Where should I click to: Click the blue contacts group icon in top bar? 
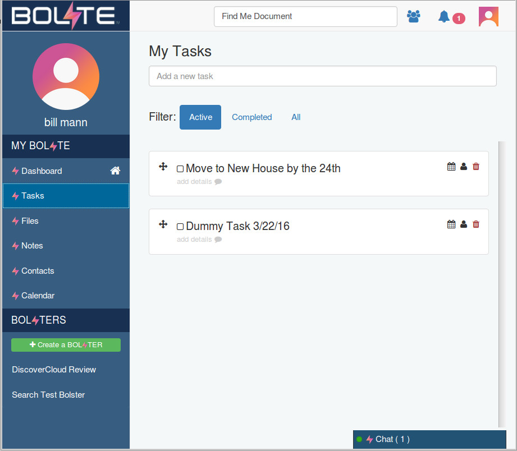coord(414,16)
